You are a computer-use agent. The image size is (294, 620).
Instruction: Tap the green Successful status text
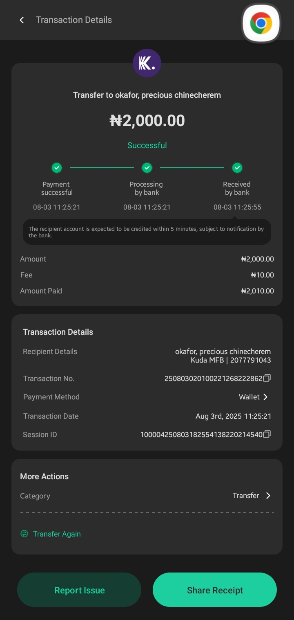(147, 145)
